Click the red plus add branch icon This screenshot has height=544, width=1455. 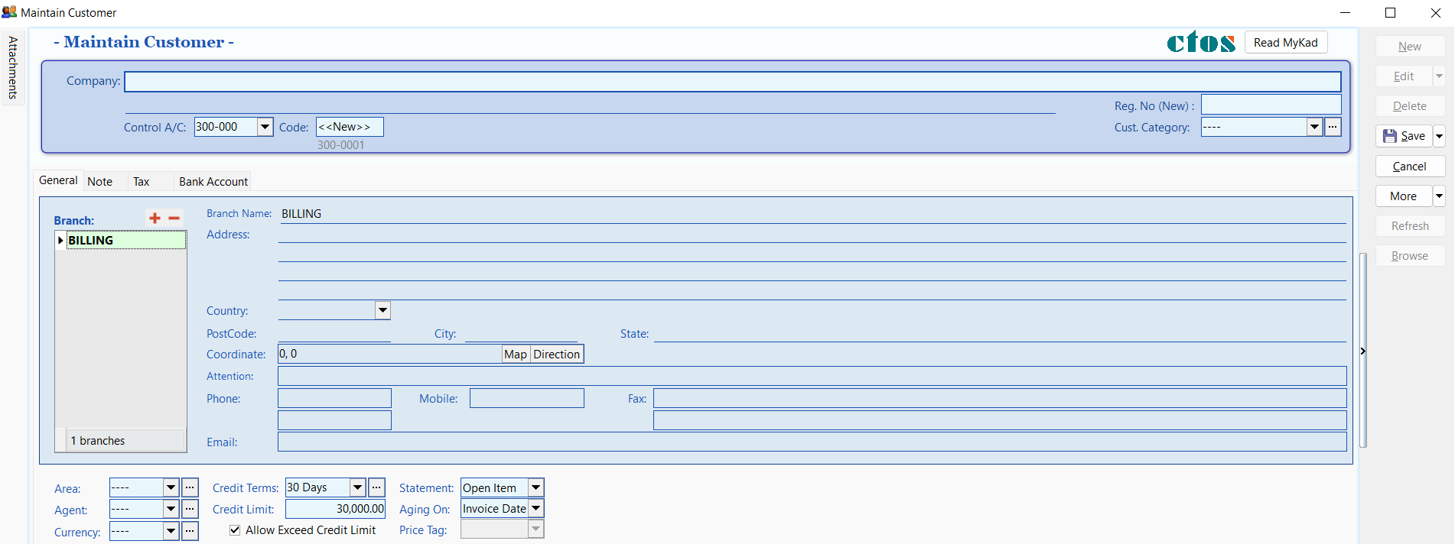pos(155,219)
